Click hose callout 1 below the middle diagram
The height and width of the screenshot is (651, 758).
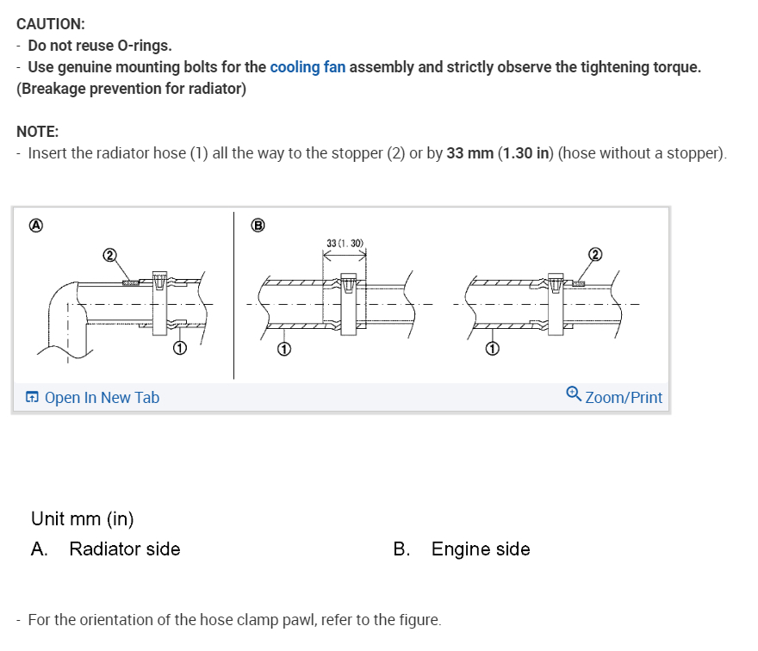[283, 349]
